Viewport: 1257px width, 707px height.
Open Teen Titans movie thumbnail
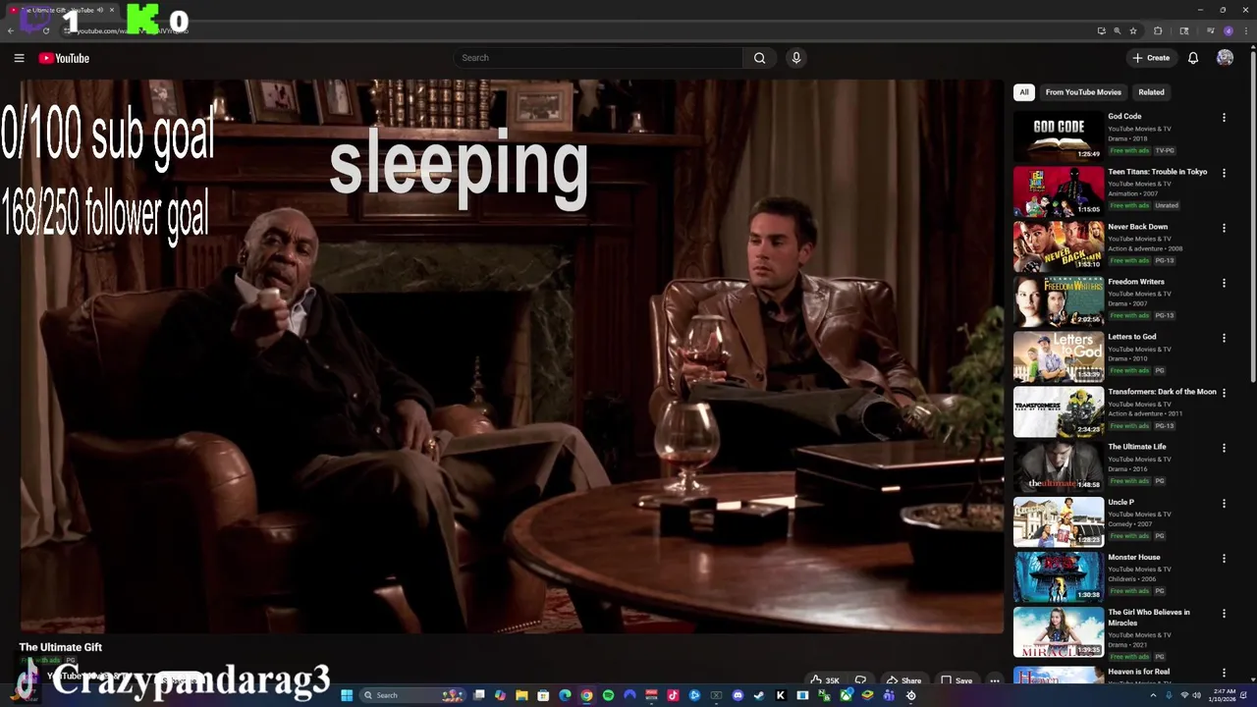coord(1059,191)
